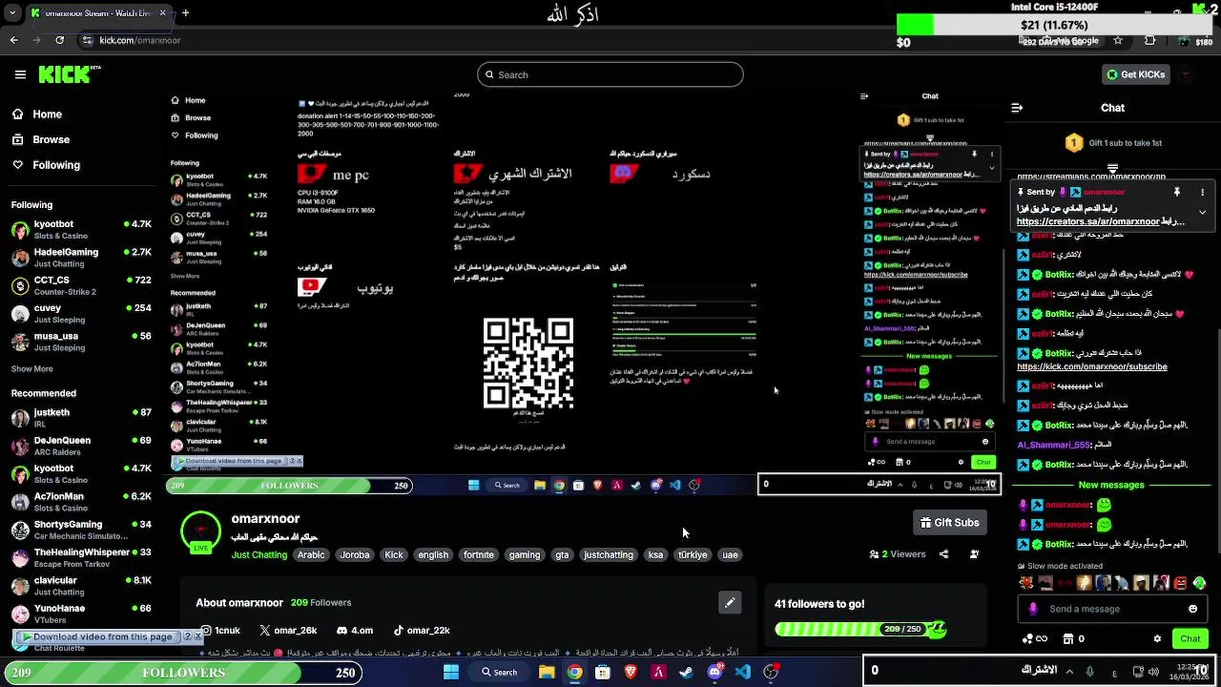Open Discord link 4.om
Screen dimensions: 1221x687
click(354, 631)
